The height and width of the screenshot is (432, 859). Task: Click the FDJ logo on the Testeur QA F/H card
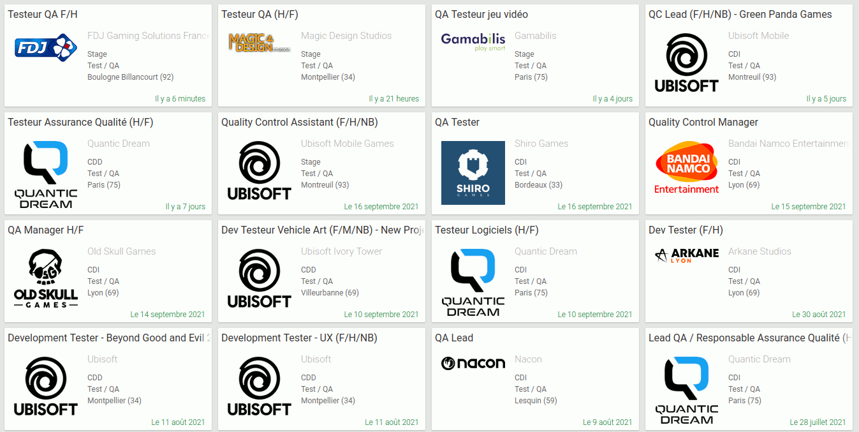[x=45, y=47]
